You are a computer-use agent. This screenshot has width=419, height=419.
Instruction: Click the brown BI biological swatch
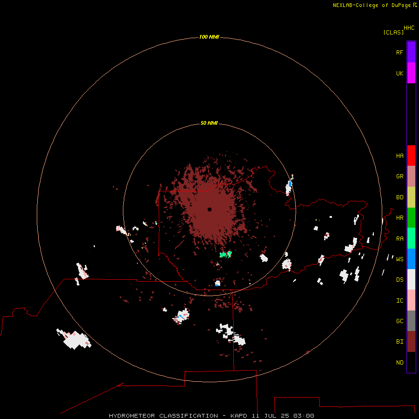click(411, 342)
